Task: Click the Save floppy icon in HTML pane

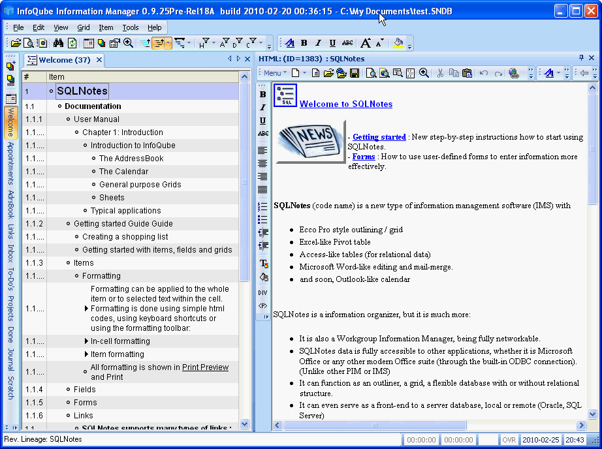Action: pos(355,73)
